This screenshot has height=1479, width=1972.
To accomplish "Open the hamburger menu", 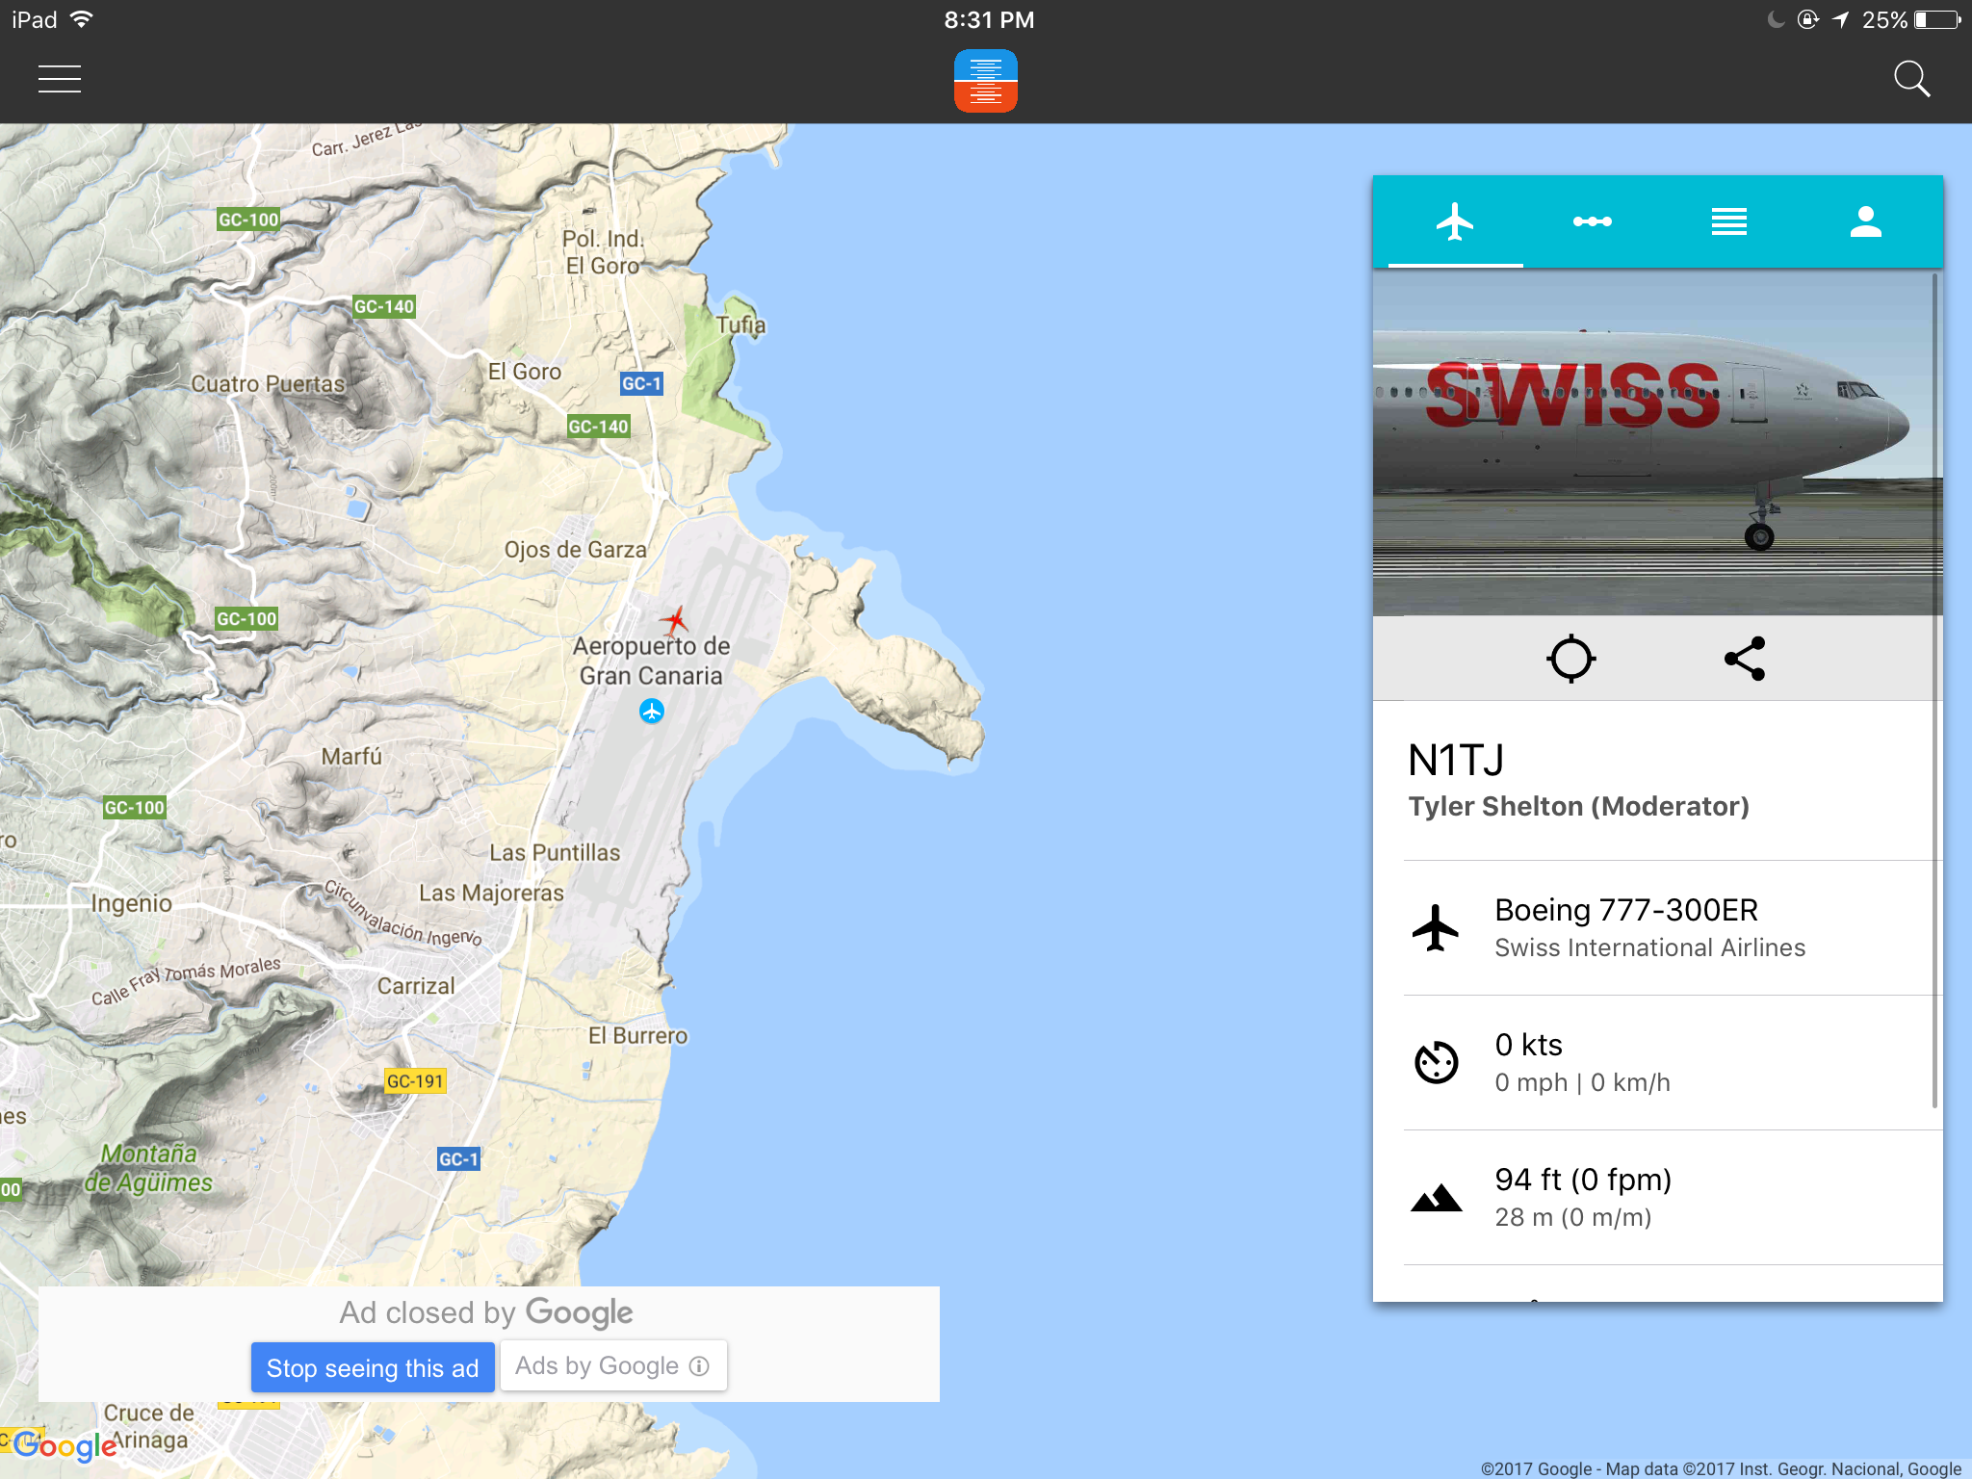I will [x=60, y=79].
